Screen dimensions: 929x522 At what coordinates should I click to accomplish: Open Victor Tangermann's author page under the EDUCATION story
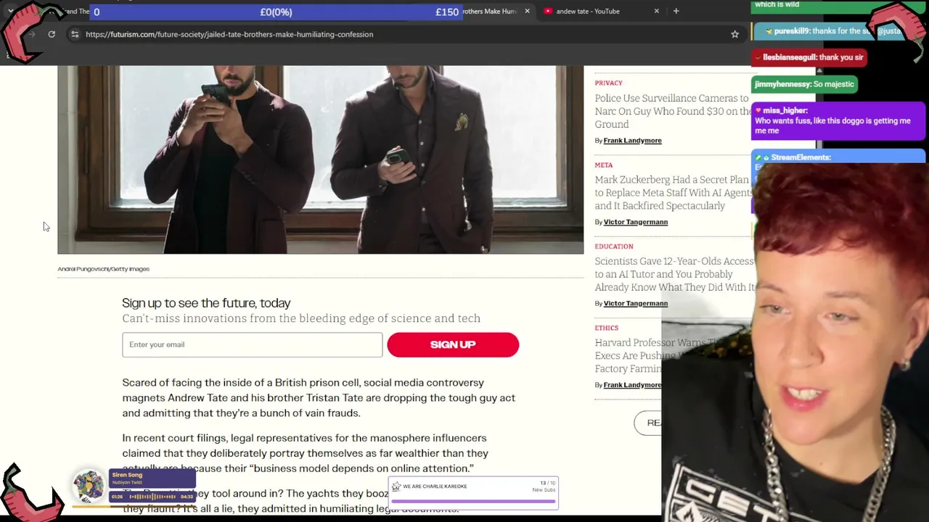[x=635, y=303]
